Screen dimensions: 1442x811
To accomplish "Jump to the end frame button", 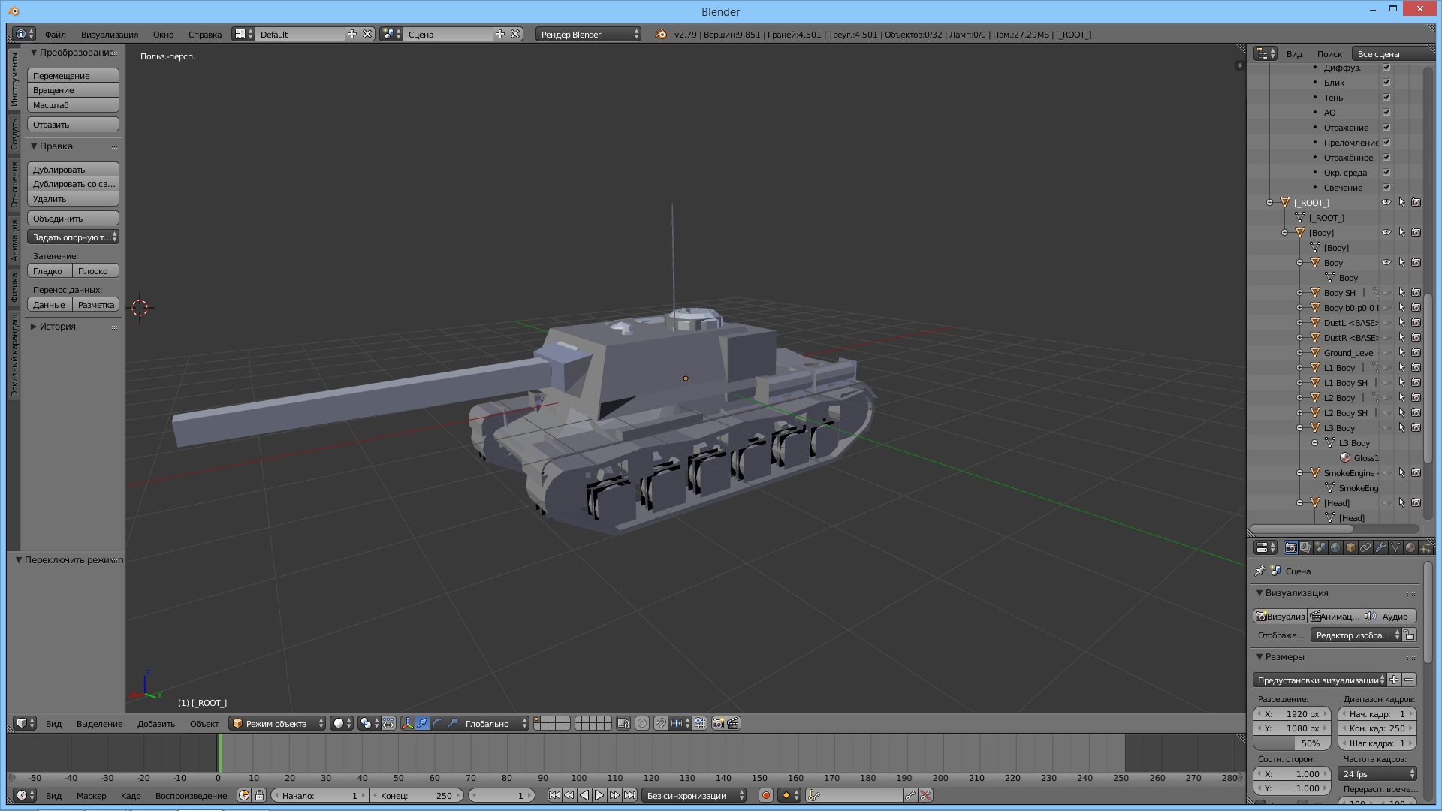I will tap(629, 795).
